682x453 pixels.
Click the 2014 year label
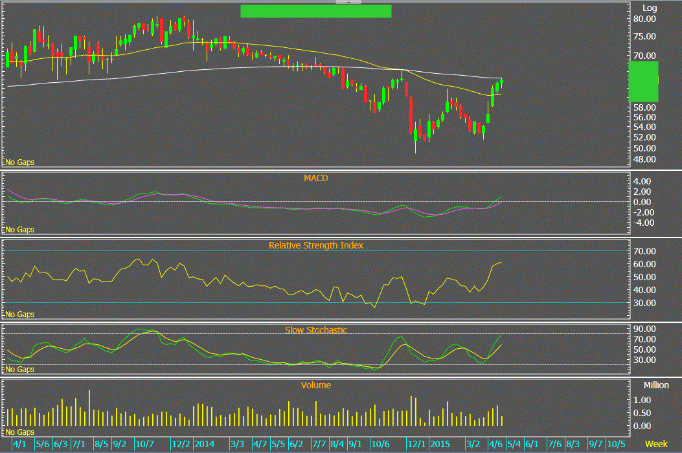(204, 444)
